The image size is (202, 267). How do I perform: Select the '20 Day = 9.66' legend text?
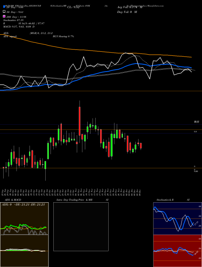(15, 7)
